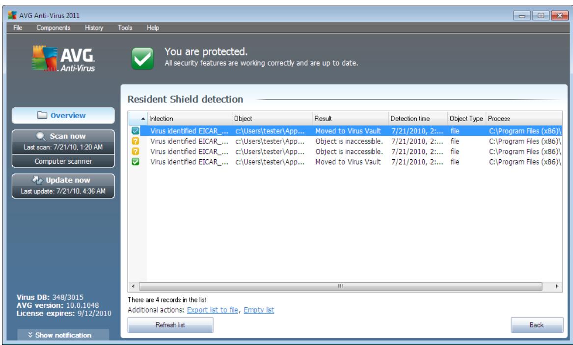Click the last row's green checkmark status icon
573x345 pixels.
pyautogui.click(x=136, y=162)
